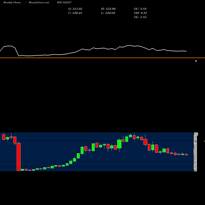
Task: Click the MunafaSutra.com label
Action: (x=39, y=2)
